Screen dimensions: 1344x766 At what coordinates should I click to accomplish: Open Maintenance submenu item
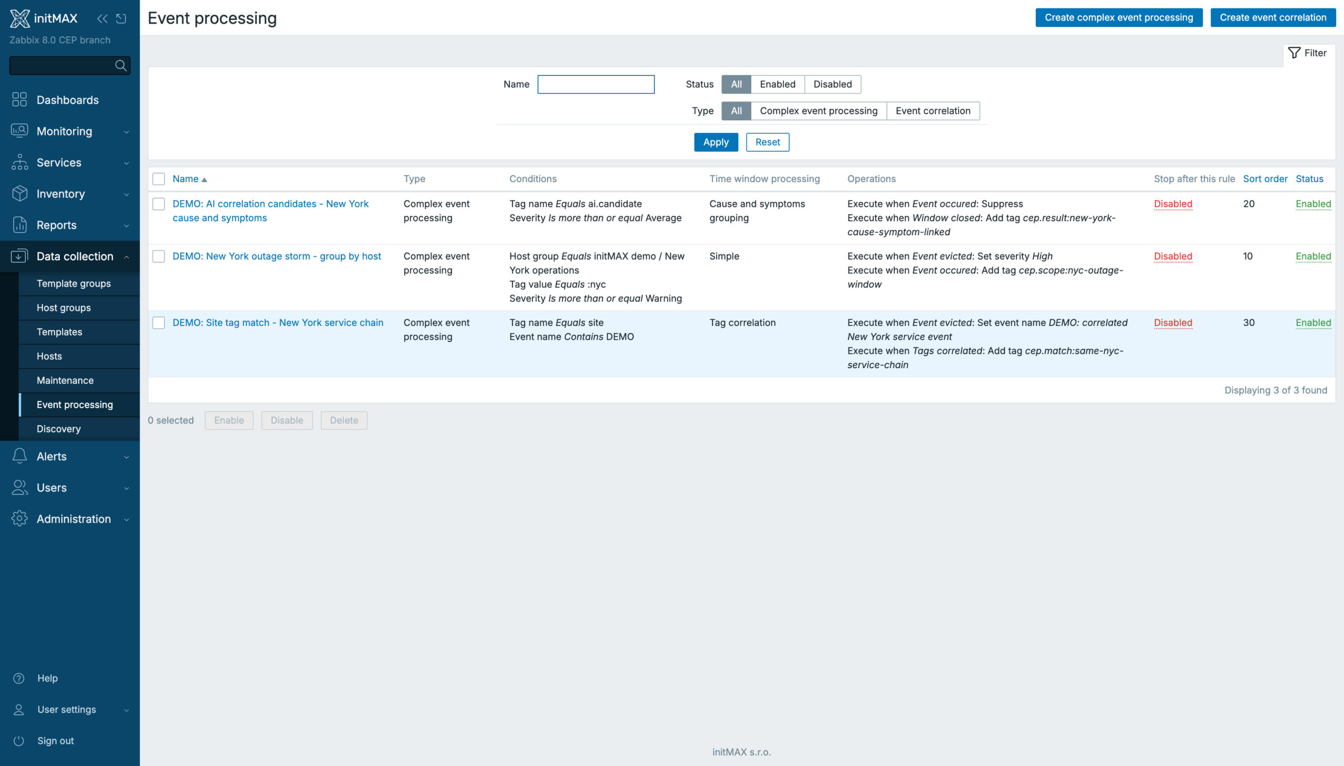point(79,380)
